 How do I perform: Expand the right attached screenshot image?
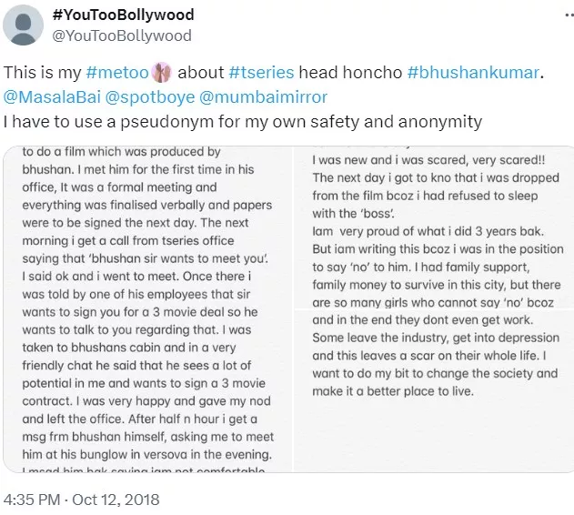pos(434,309)
